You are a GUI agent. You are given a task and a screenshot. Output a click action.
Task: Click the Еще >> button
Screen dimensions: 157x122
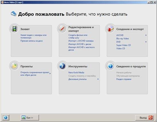click(x=30, y=118)
